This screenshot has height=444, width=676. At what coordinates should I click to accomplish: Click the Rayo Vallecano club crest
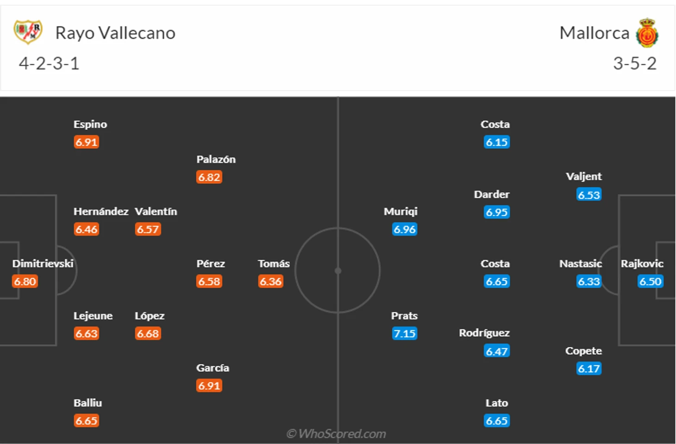pos(28,32)
